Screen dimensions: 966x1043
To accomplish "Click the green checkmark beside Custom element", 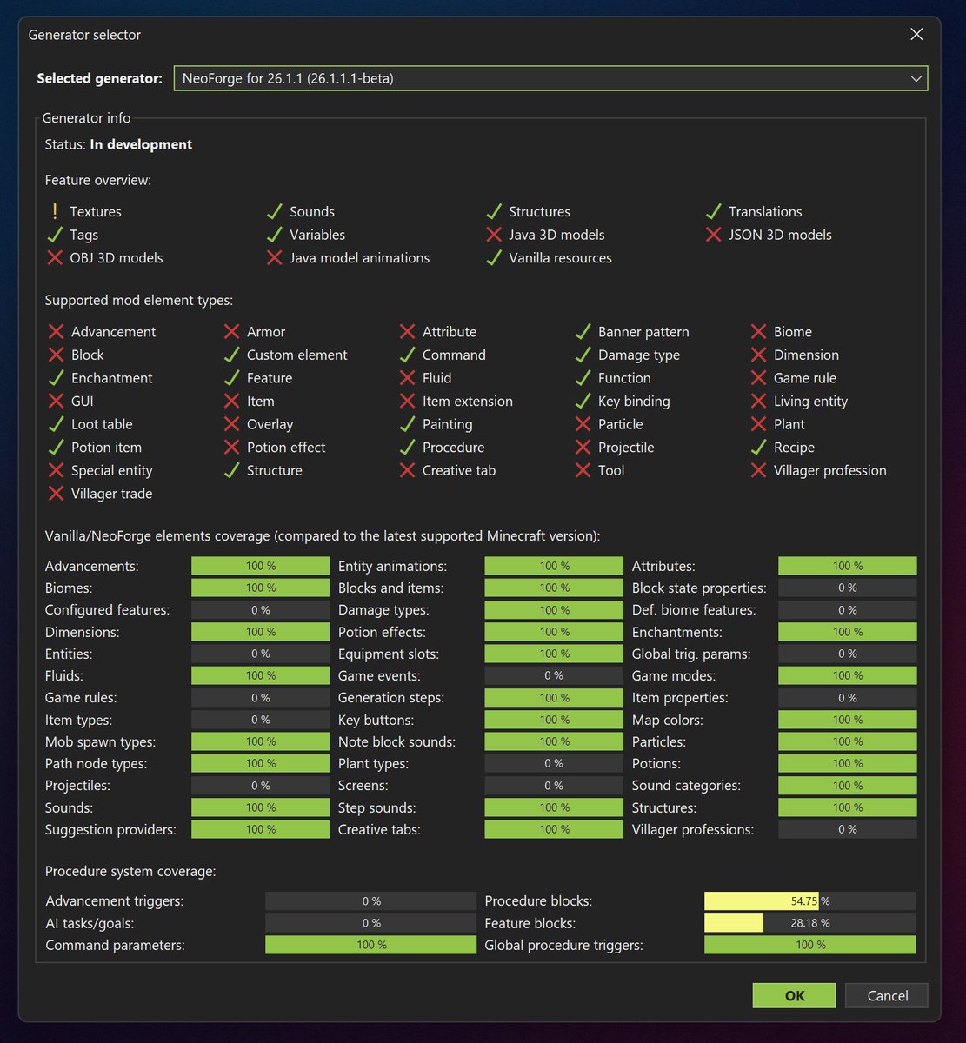I will 231,355.
